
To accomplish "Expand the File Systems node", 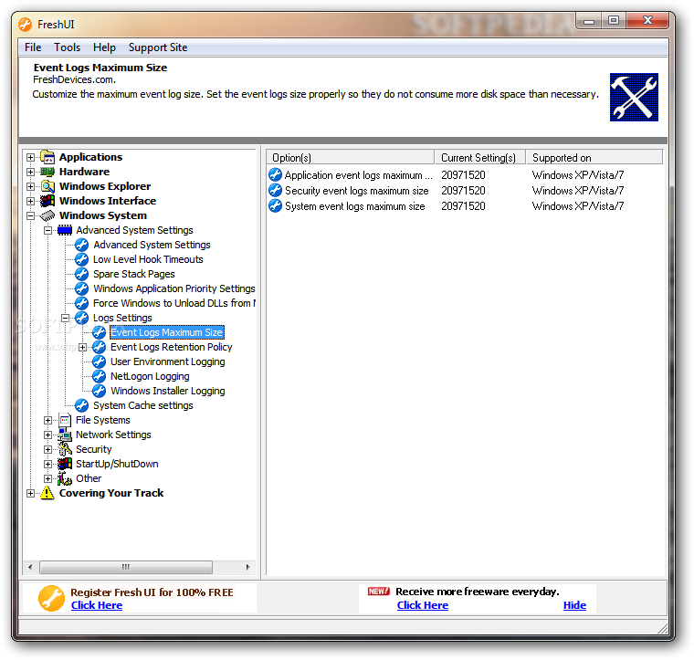I will [x=47, y=420].
